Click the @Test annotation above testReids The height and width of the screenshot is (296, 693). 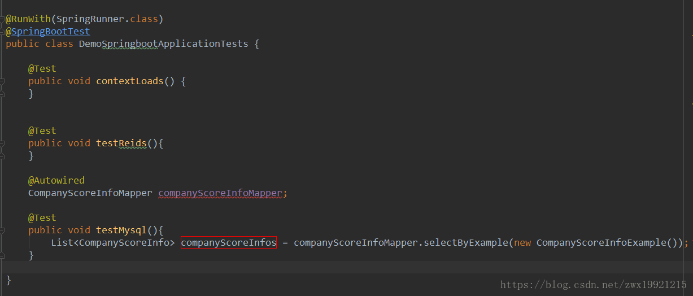pyautogui.click(x=42, y=130)
